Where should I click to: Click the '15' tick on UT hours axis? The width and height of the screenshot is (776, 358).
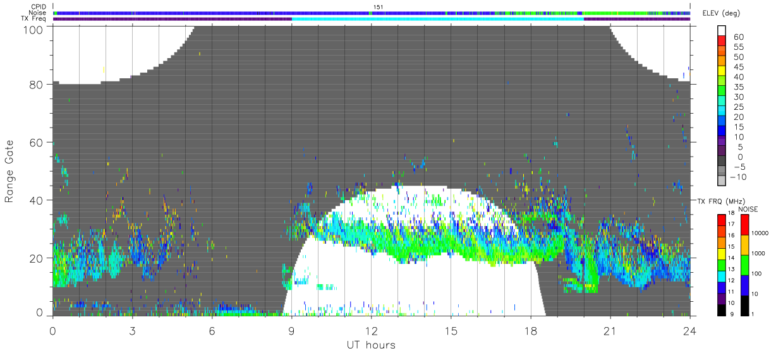[x=451, y=330]
